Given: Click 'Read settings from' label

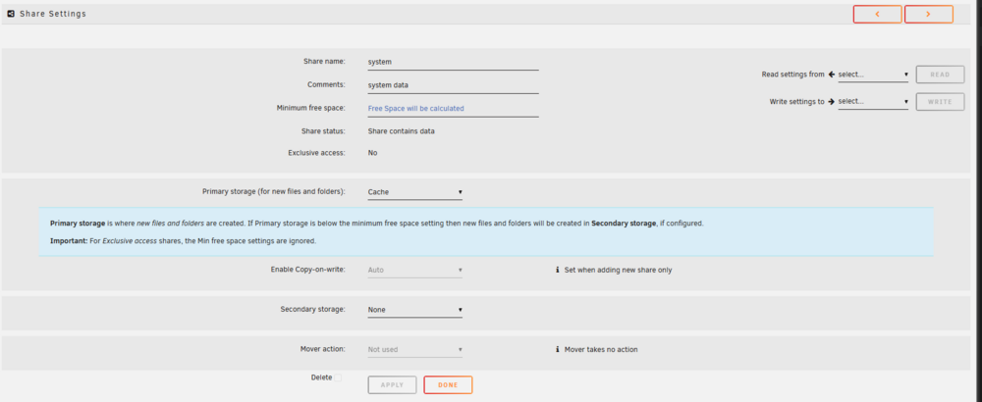Looking at the screenshot, I should (792, 74).
